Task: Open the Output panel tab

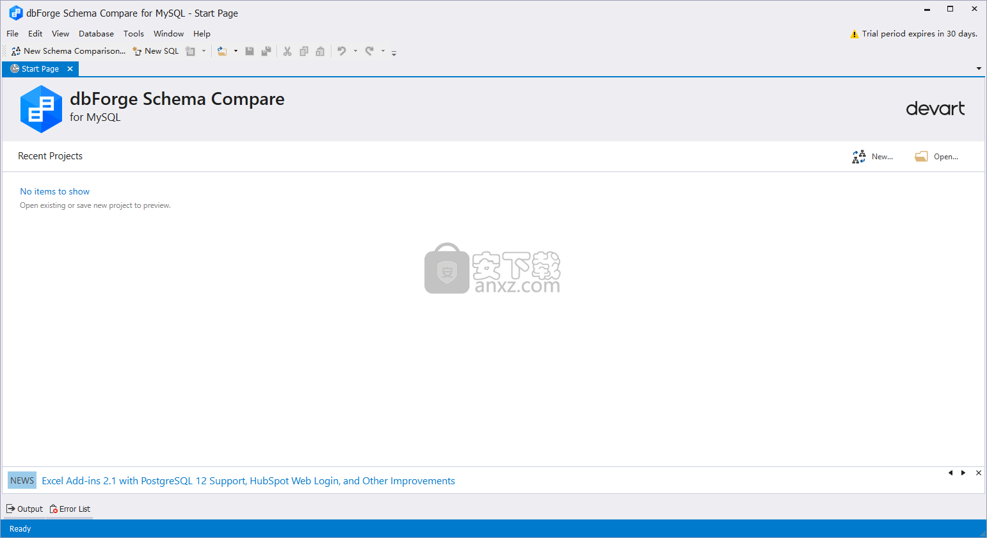Action: (x=25, y=509)
